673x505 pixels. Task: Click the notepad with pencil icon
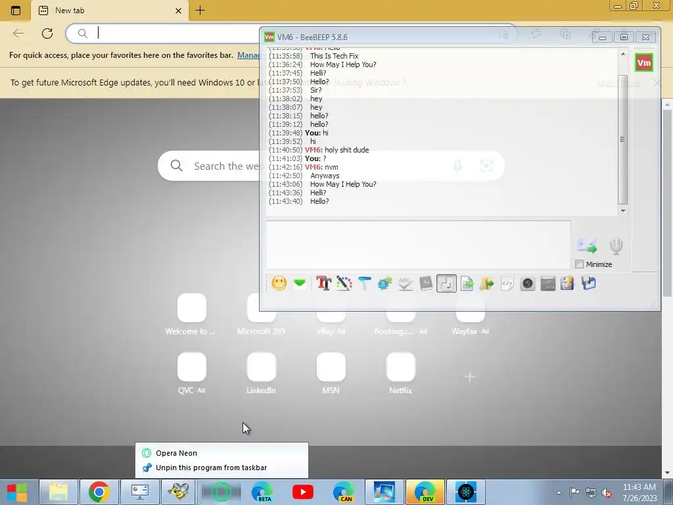click(567, 283)
